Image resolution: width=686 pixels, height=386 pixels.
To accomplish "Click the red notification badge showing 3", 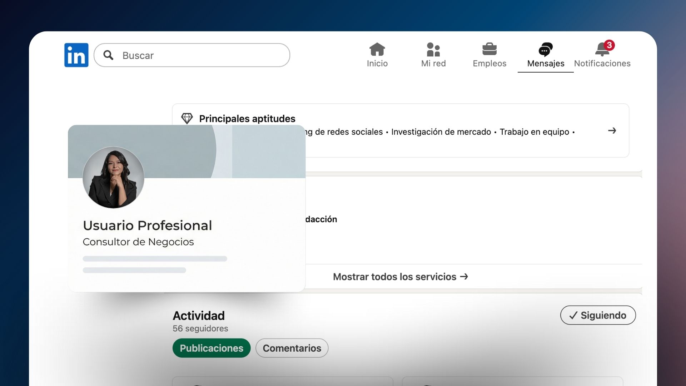I will click(x=609, y=45).
